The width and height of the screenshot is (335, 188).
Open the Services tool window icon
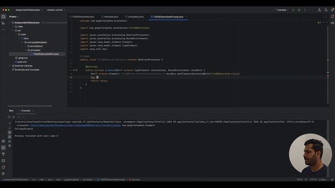[4, 141]
